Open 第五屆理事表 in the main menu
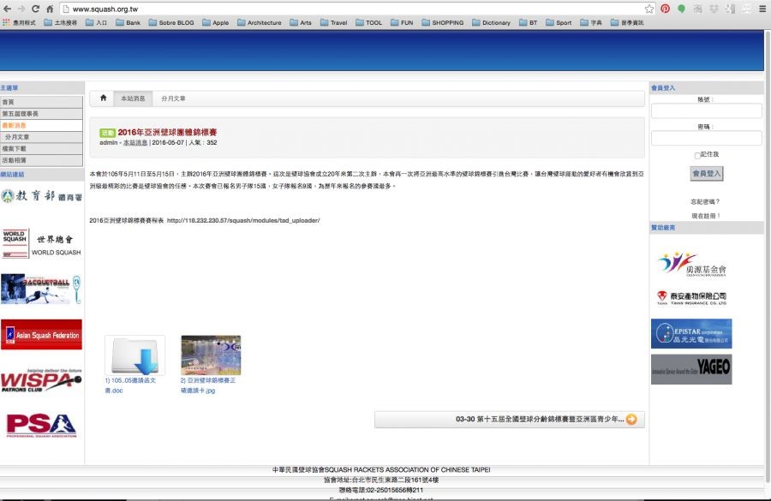771x501 pixels. pyautogui.click(x=41, y=114)
